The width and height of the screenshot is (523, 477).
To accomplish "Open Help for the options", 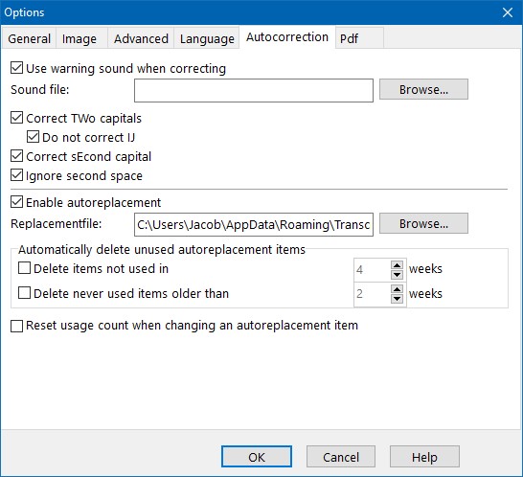I will 424,457.
